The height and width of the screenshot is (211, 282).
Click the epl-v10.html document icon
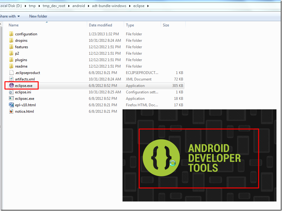(x=11, y=105)
